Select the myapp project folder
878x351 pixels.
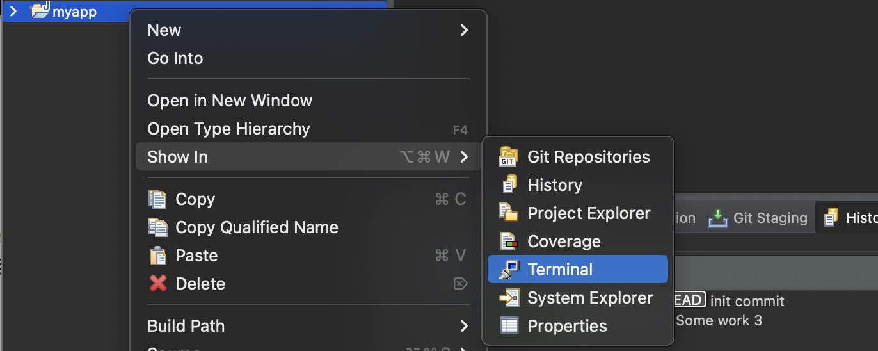click(74, 12)
